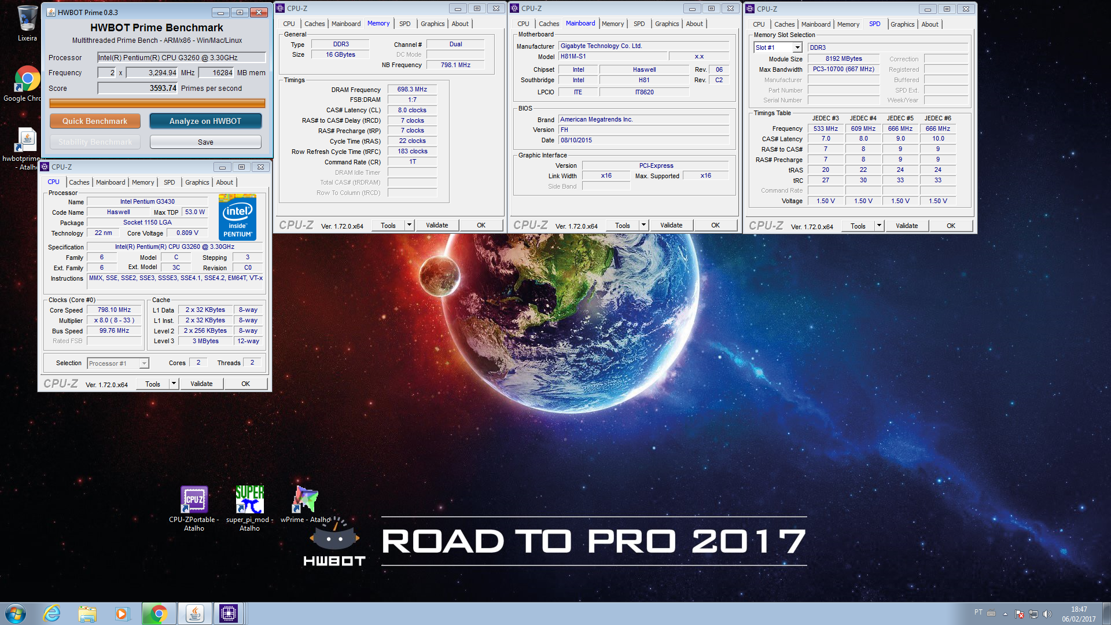1111x625 pixels.
Task: Click the BIOS Date 08/10/2015 value
Action: pos(643,140)
